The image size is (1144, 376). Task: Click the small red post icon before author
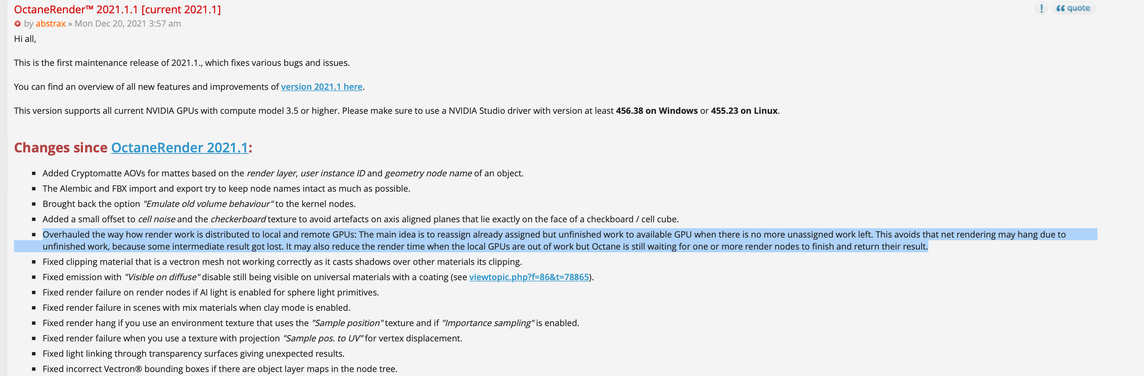(17, 24)
